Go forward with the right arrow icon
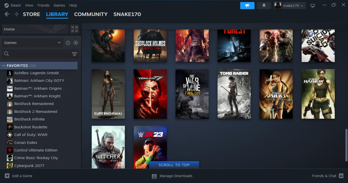Screen dimensions: 348x183 pyautogui.click(x=16, y=14)
